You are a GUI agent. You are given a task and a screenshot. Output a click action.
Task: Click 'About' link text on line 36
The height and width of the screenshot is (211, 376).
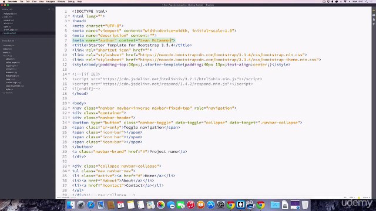click(x=127, y=181)
